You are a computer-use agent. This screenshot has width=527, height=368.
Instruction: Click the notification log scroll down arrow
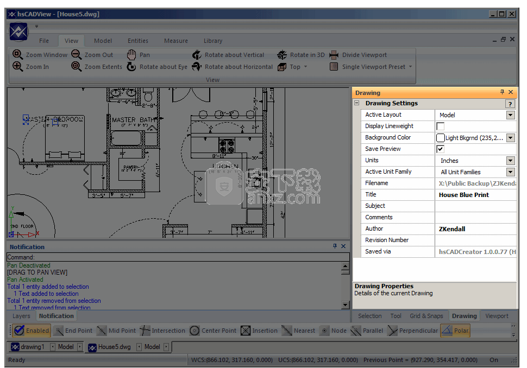pyautogui.click(x=345, y=305)
